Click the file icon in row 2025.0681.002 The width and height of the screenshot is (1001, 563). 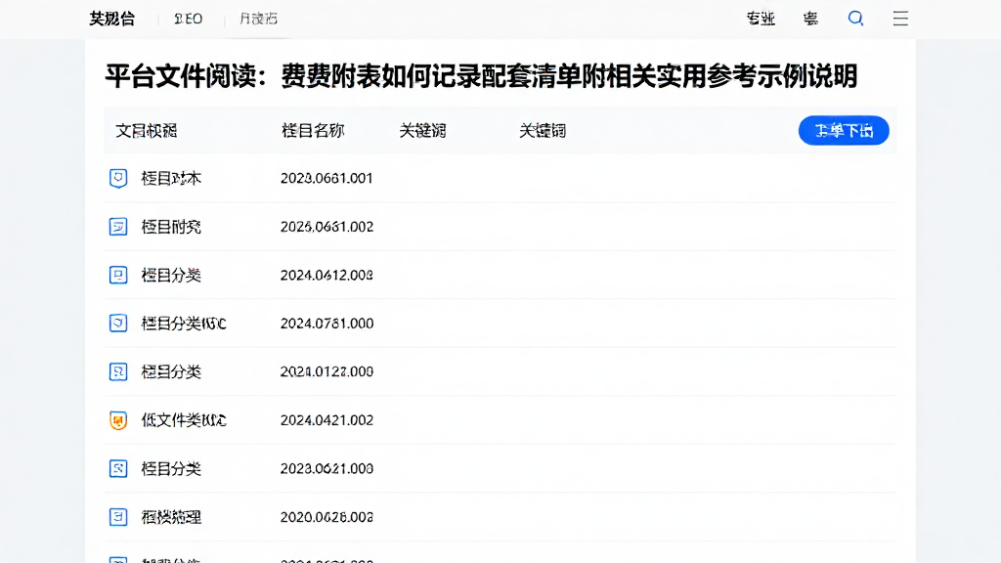pos(118,227)
